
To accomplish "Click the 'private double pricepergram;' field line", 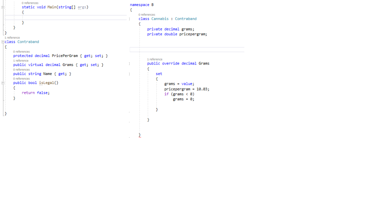I will (177, 34).
